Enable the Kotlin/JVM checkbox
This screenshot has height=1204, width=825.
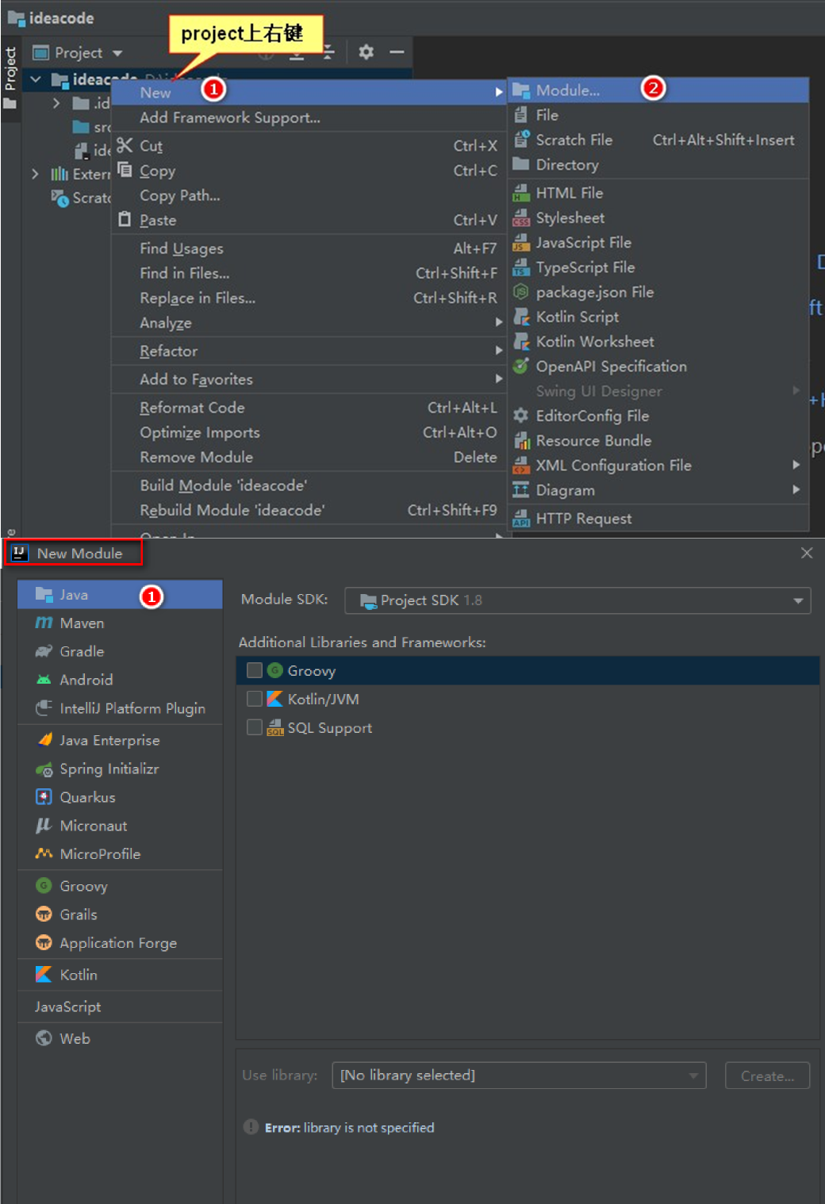tap(255, 699)
